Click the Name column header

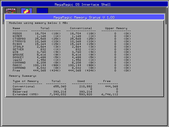click(16, 28)
